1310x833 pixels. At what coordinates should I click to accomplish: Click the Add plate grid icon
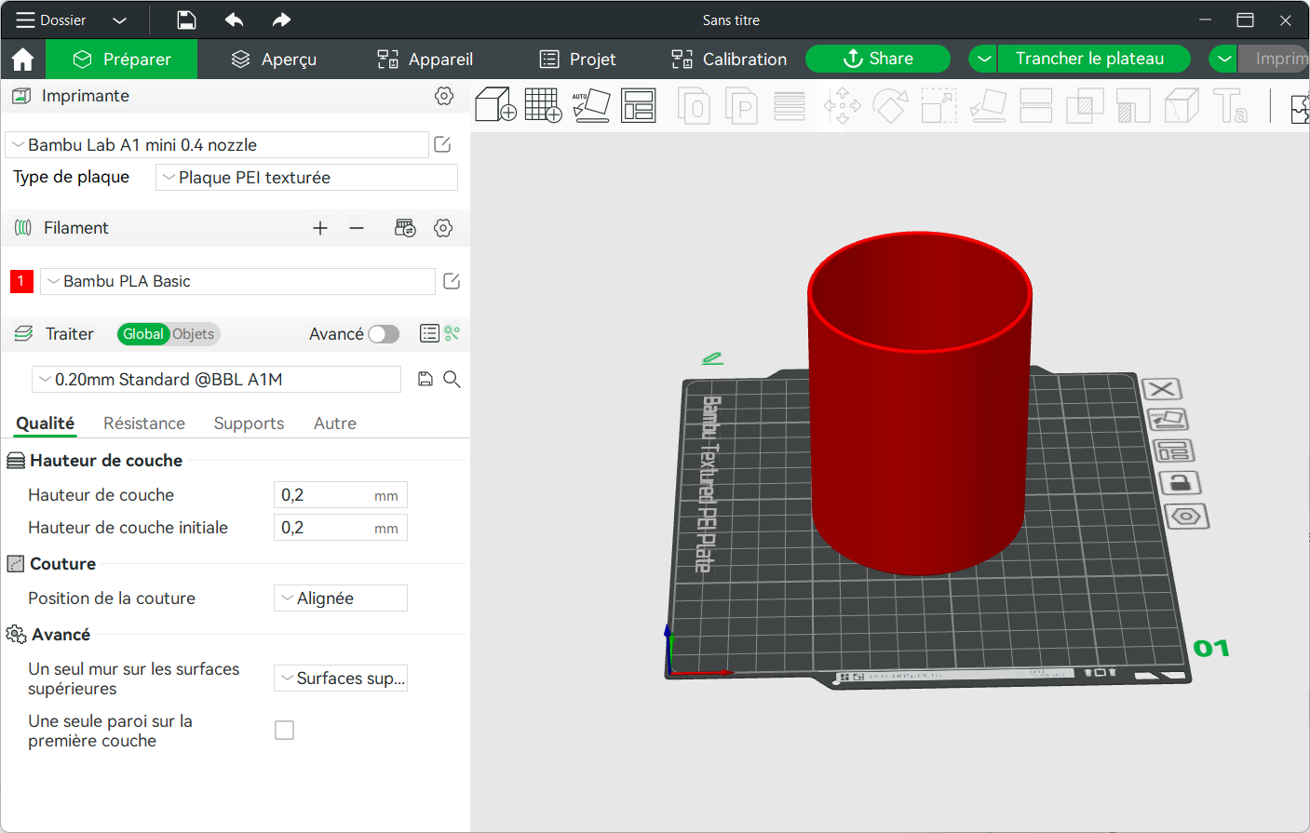coord(543,105)
